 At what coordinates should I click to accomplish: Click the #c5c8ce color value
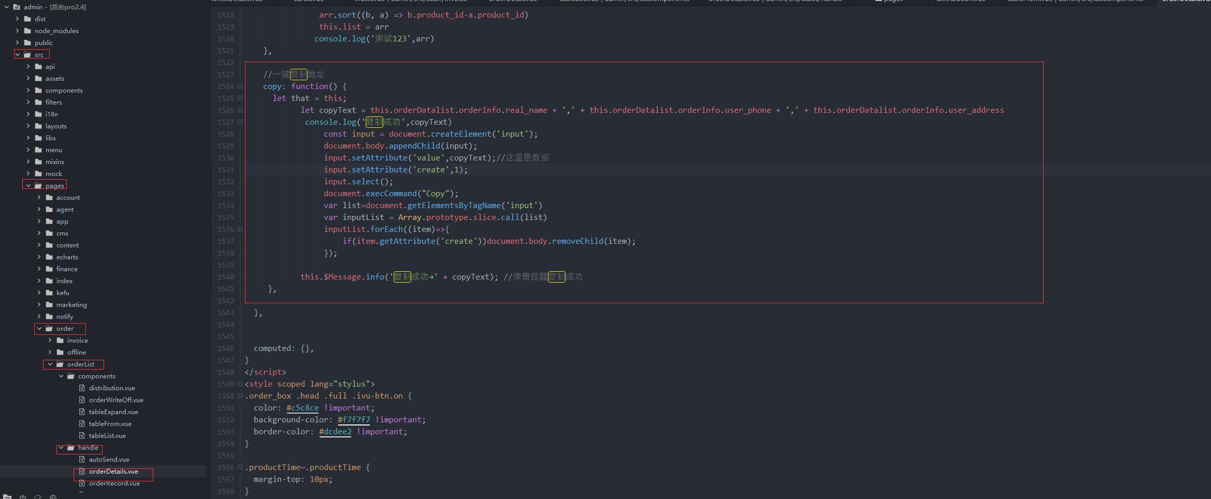click(x=302, y=408)
